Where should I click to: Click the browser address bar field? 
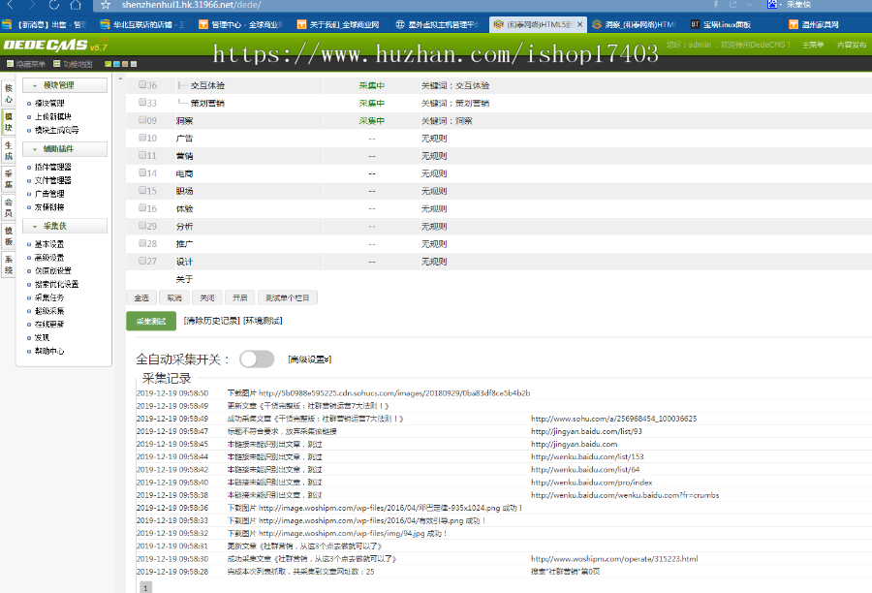194,5
